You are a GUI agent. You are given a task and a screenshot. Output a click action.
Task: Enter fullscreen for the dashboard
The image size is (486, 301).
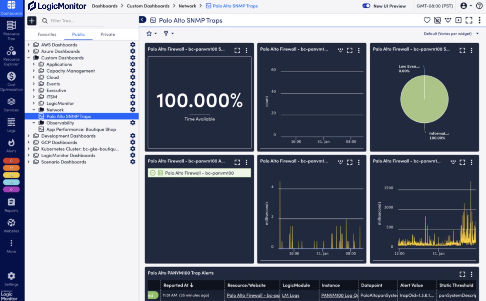(469, 20)
